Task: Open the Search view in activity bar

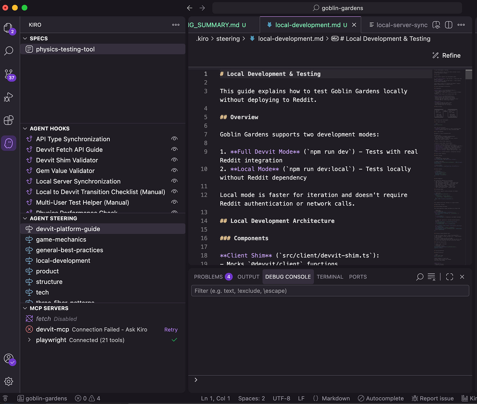Action: click(9, 51)
